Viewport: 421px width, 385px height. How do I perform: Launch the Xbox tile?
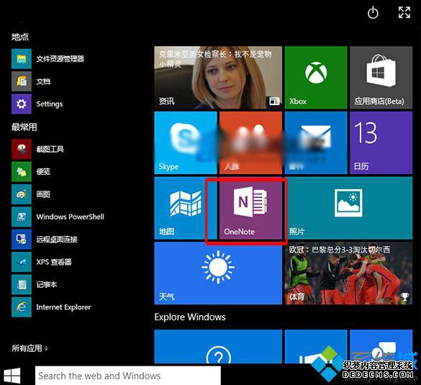316,77
